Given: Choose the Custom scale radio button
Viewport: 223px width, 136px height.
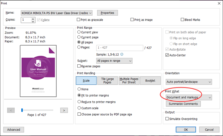Looking at the screenshot, I should click(x=79, y=108).
